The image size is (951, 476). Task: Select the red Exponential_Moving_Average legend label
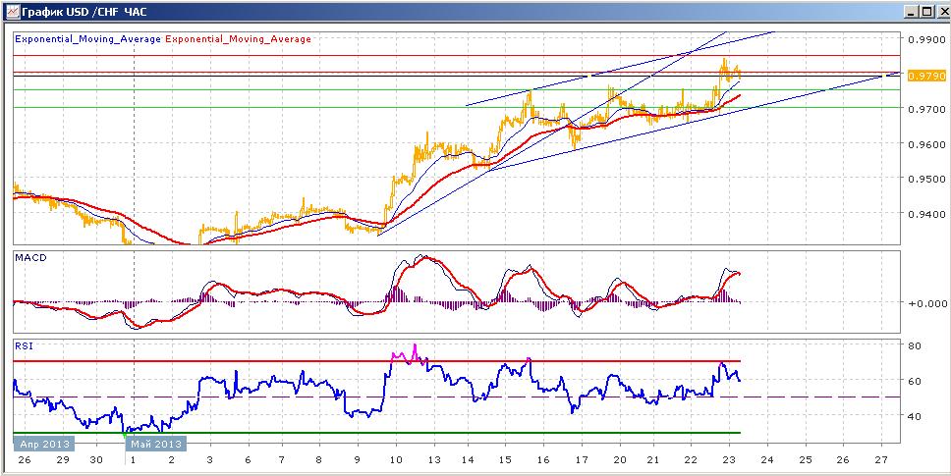point(238,38)
